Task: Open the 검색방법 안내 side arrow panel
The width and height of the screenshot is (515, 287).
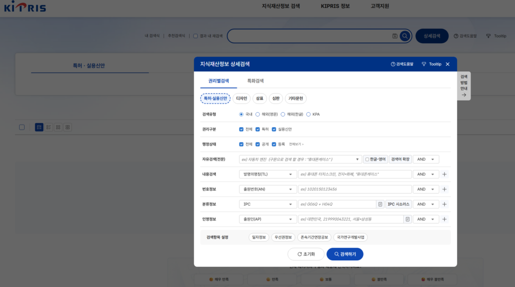Action: [x=464, y=86]
